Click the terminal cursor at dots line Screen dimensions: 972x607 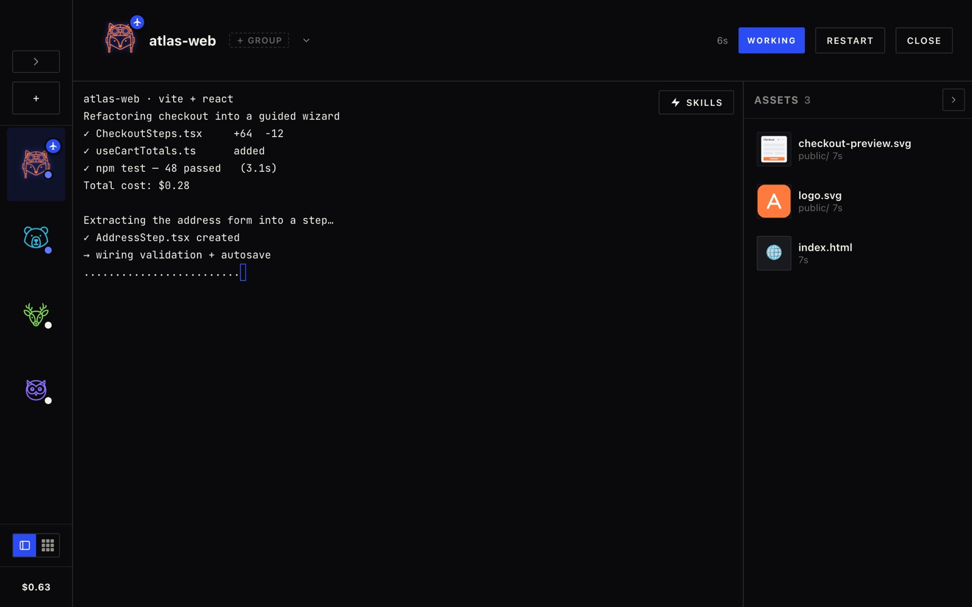[243, 273]
